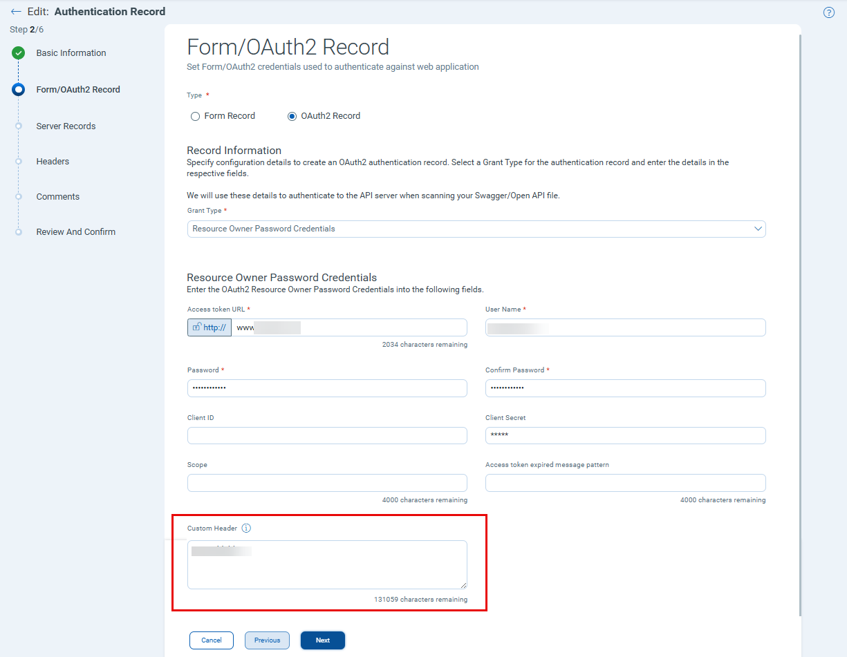Select the Form Record radio button
The height and width of the screenshot is (657, 847).
[x=195, y=116]
